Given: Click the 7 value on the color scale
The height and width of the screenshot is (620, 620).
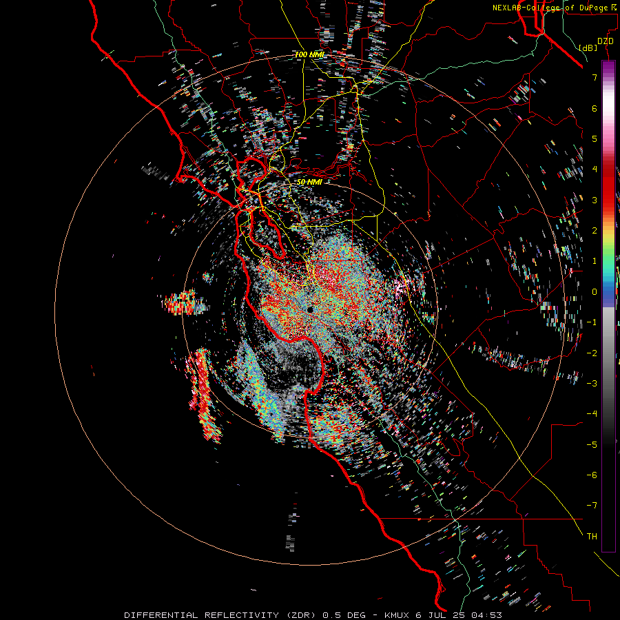Looking at the screenshot, I should (x=595, y=77).
